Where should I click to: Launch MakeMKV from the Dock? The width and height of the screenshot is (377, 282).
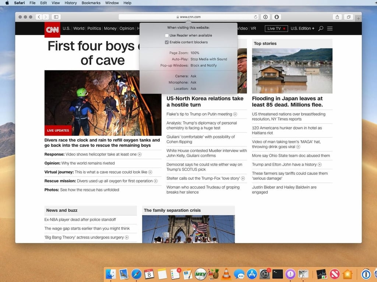[201, 274]
